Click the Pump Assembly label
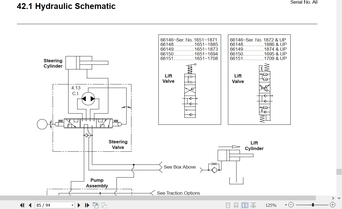 pyautogui.click(x=97, y=183)
